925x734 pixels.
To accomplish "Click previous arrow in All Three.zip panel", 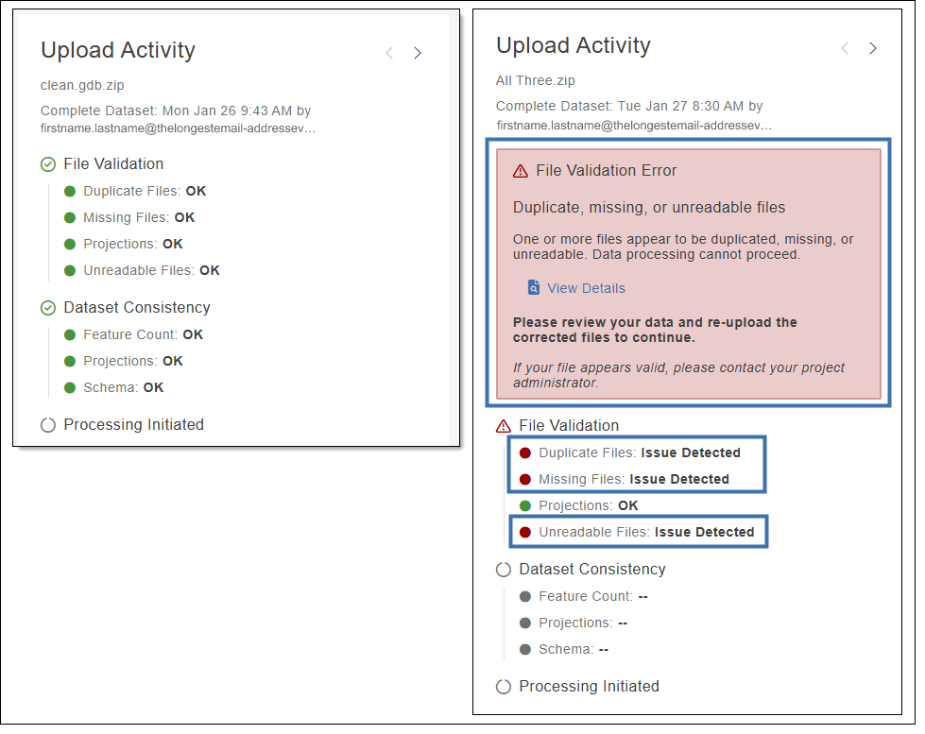I will pyautogui.click(x=845, y=48).
